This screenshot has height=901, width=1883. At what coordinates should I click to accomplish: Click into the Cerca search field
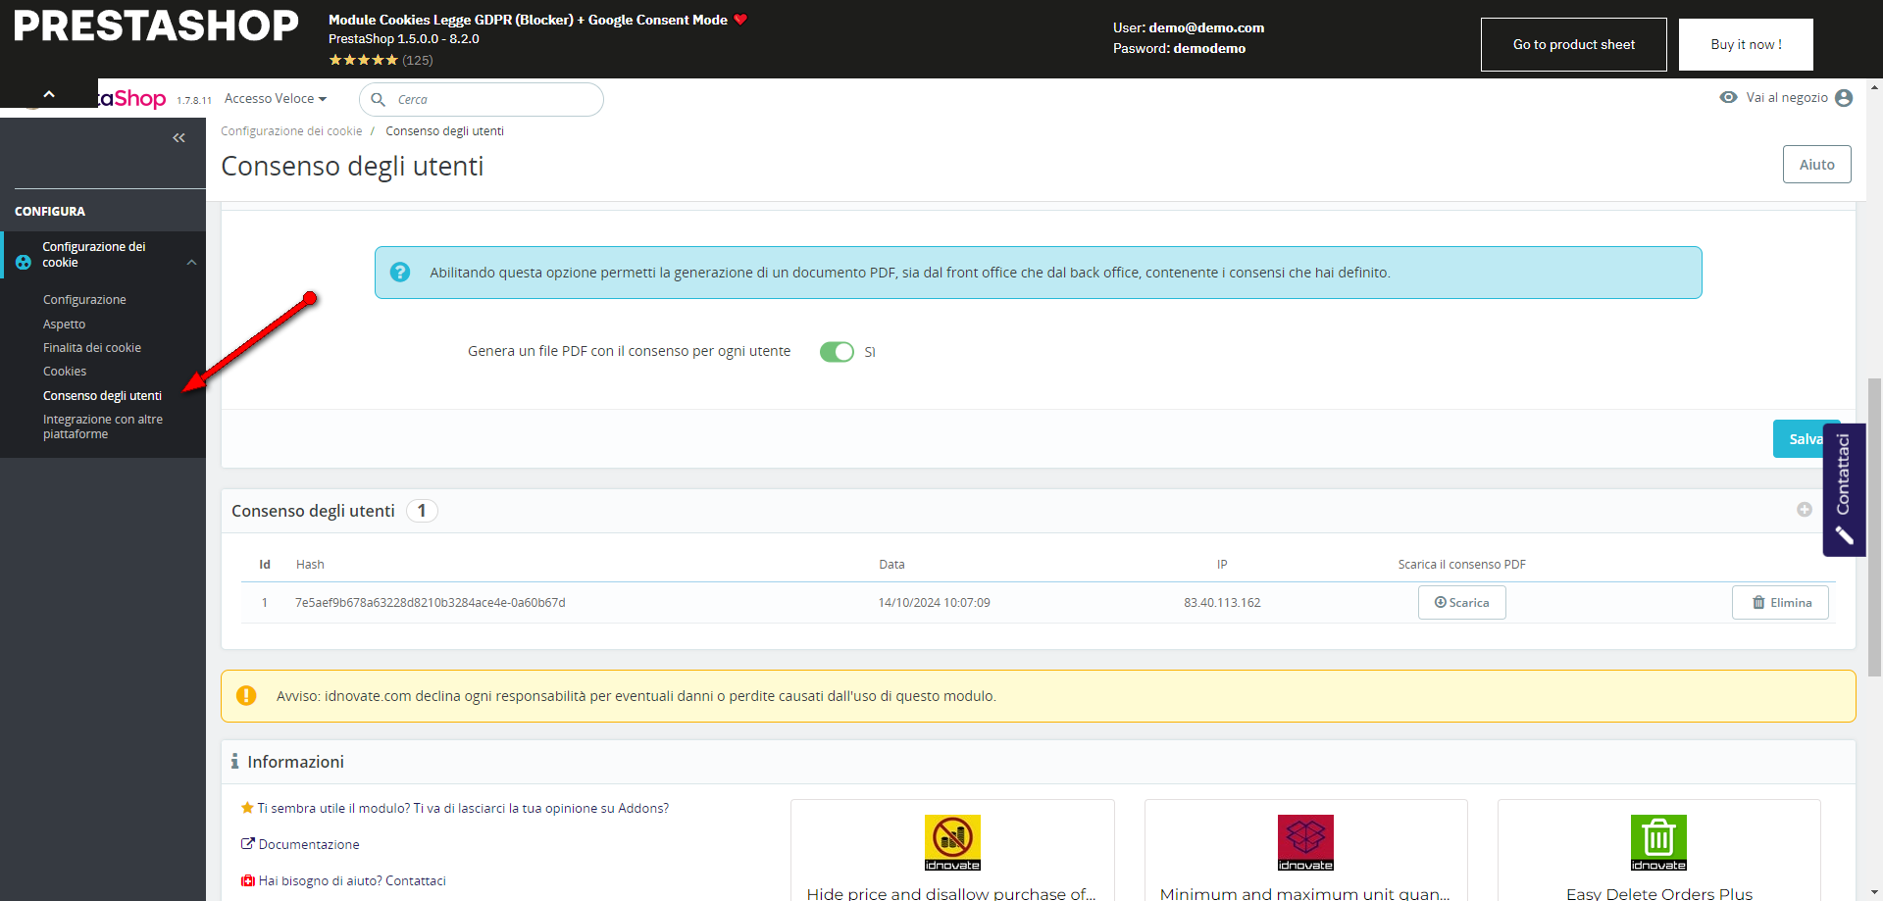pos(490,100)
